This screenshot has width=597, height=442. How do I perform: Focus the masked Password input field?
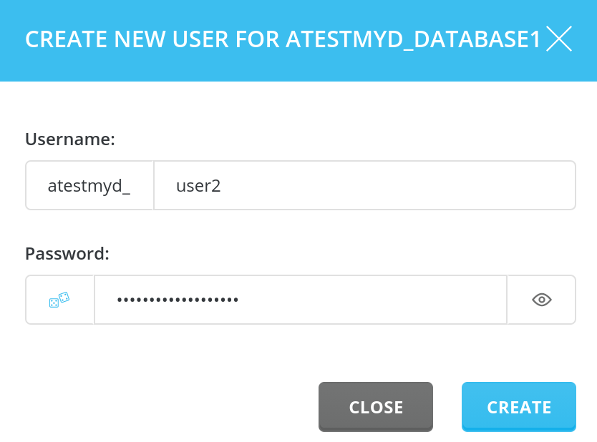pos(300,300)
